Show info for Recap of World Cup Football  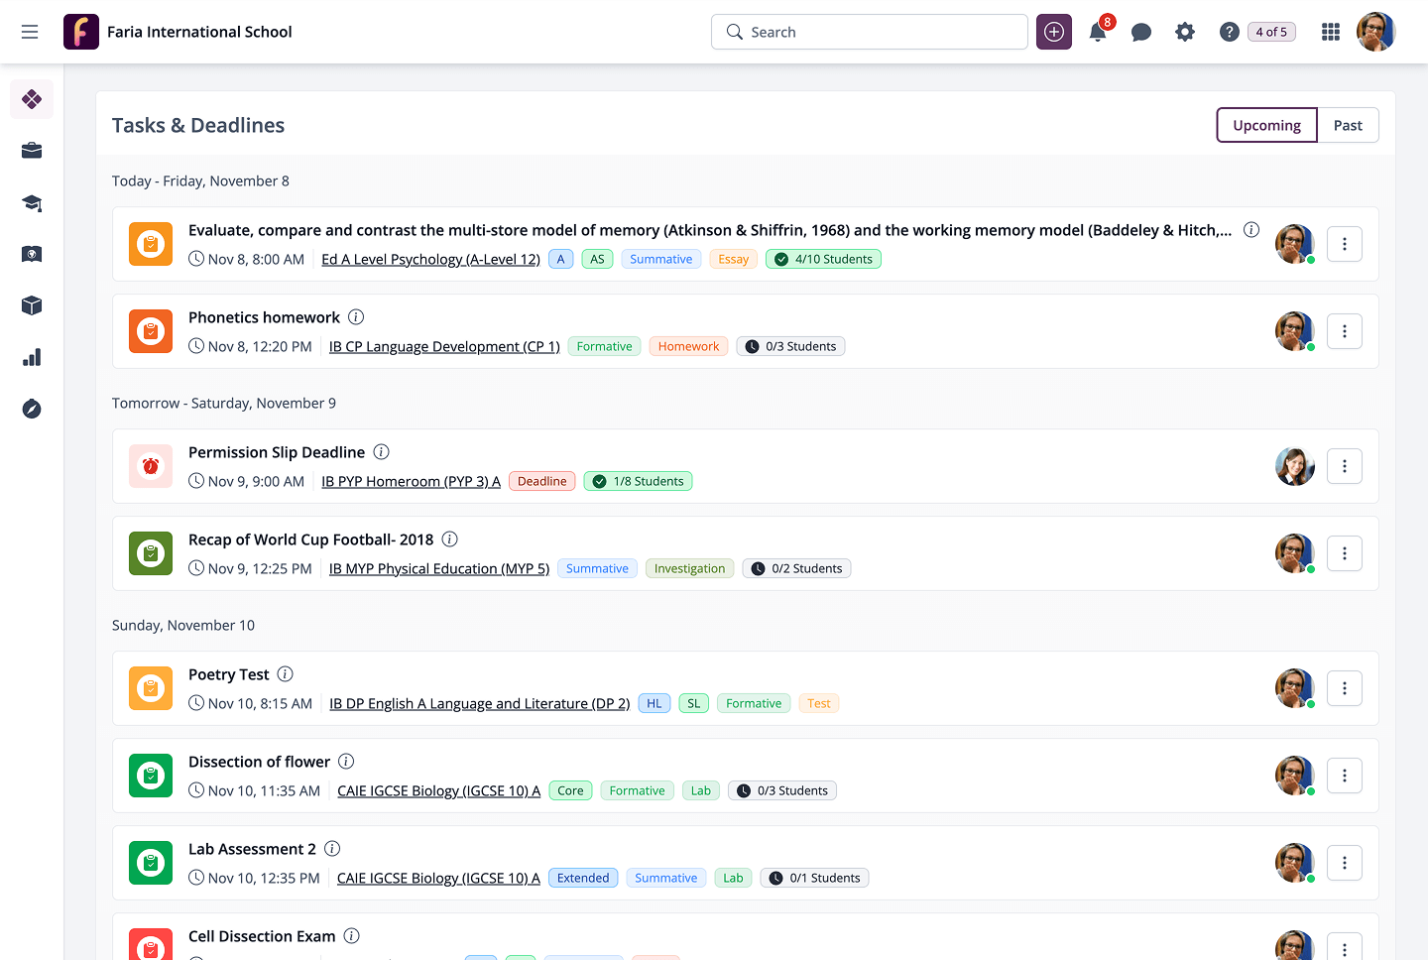point(450,540)
